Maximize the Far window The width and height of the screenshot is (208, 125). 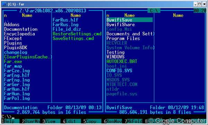(x=200, y=4)
